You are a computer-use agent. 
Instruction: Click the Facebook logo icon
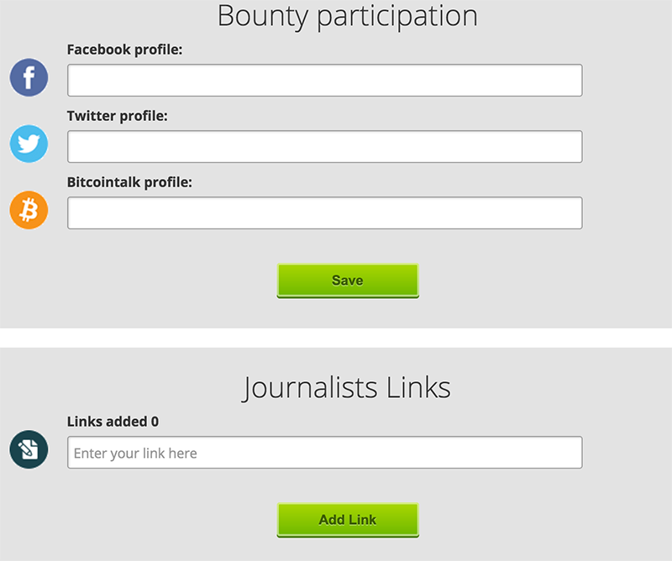coord(29,77)
